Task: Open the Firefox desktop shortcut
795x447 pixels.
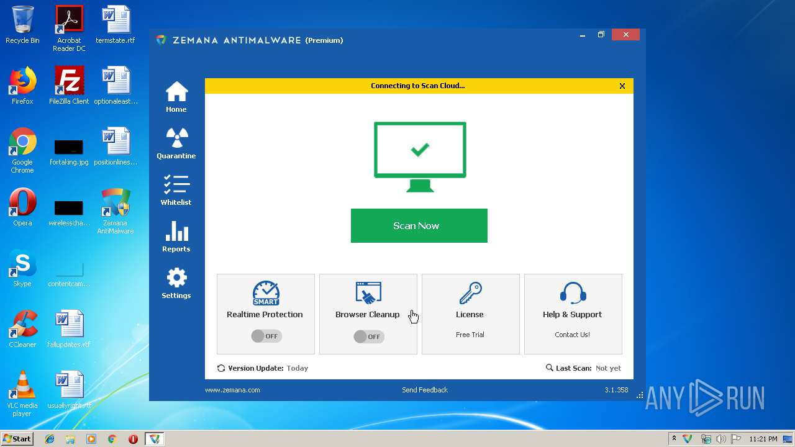Action: [x=22, y=86]
